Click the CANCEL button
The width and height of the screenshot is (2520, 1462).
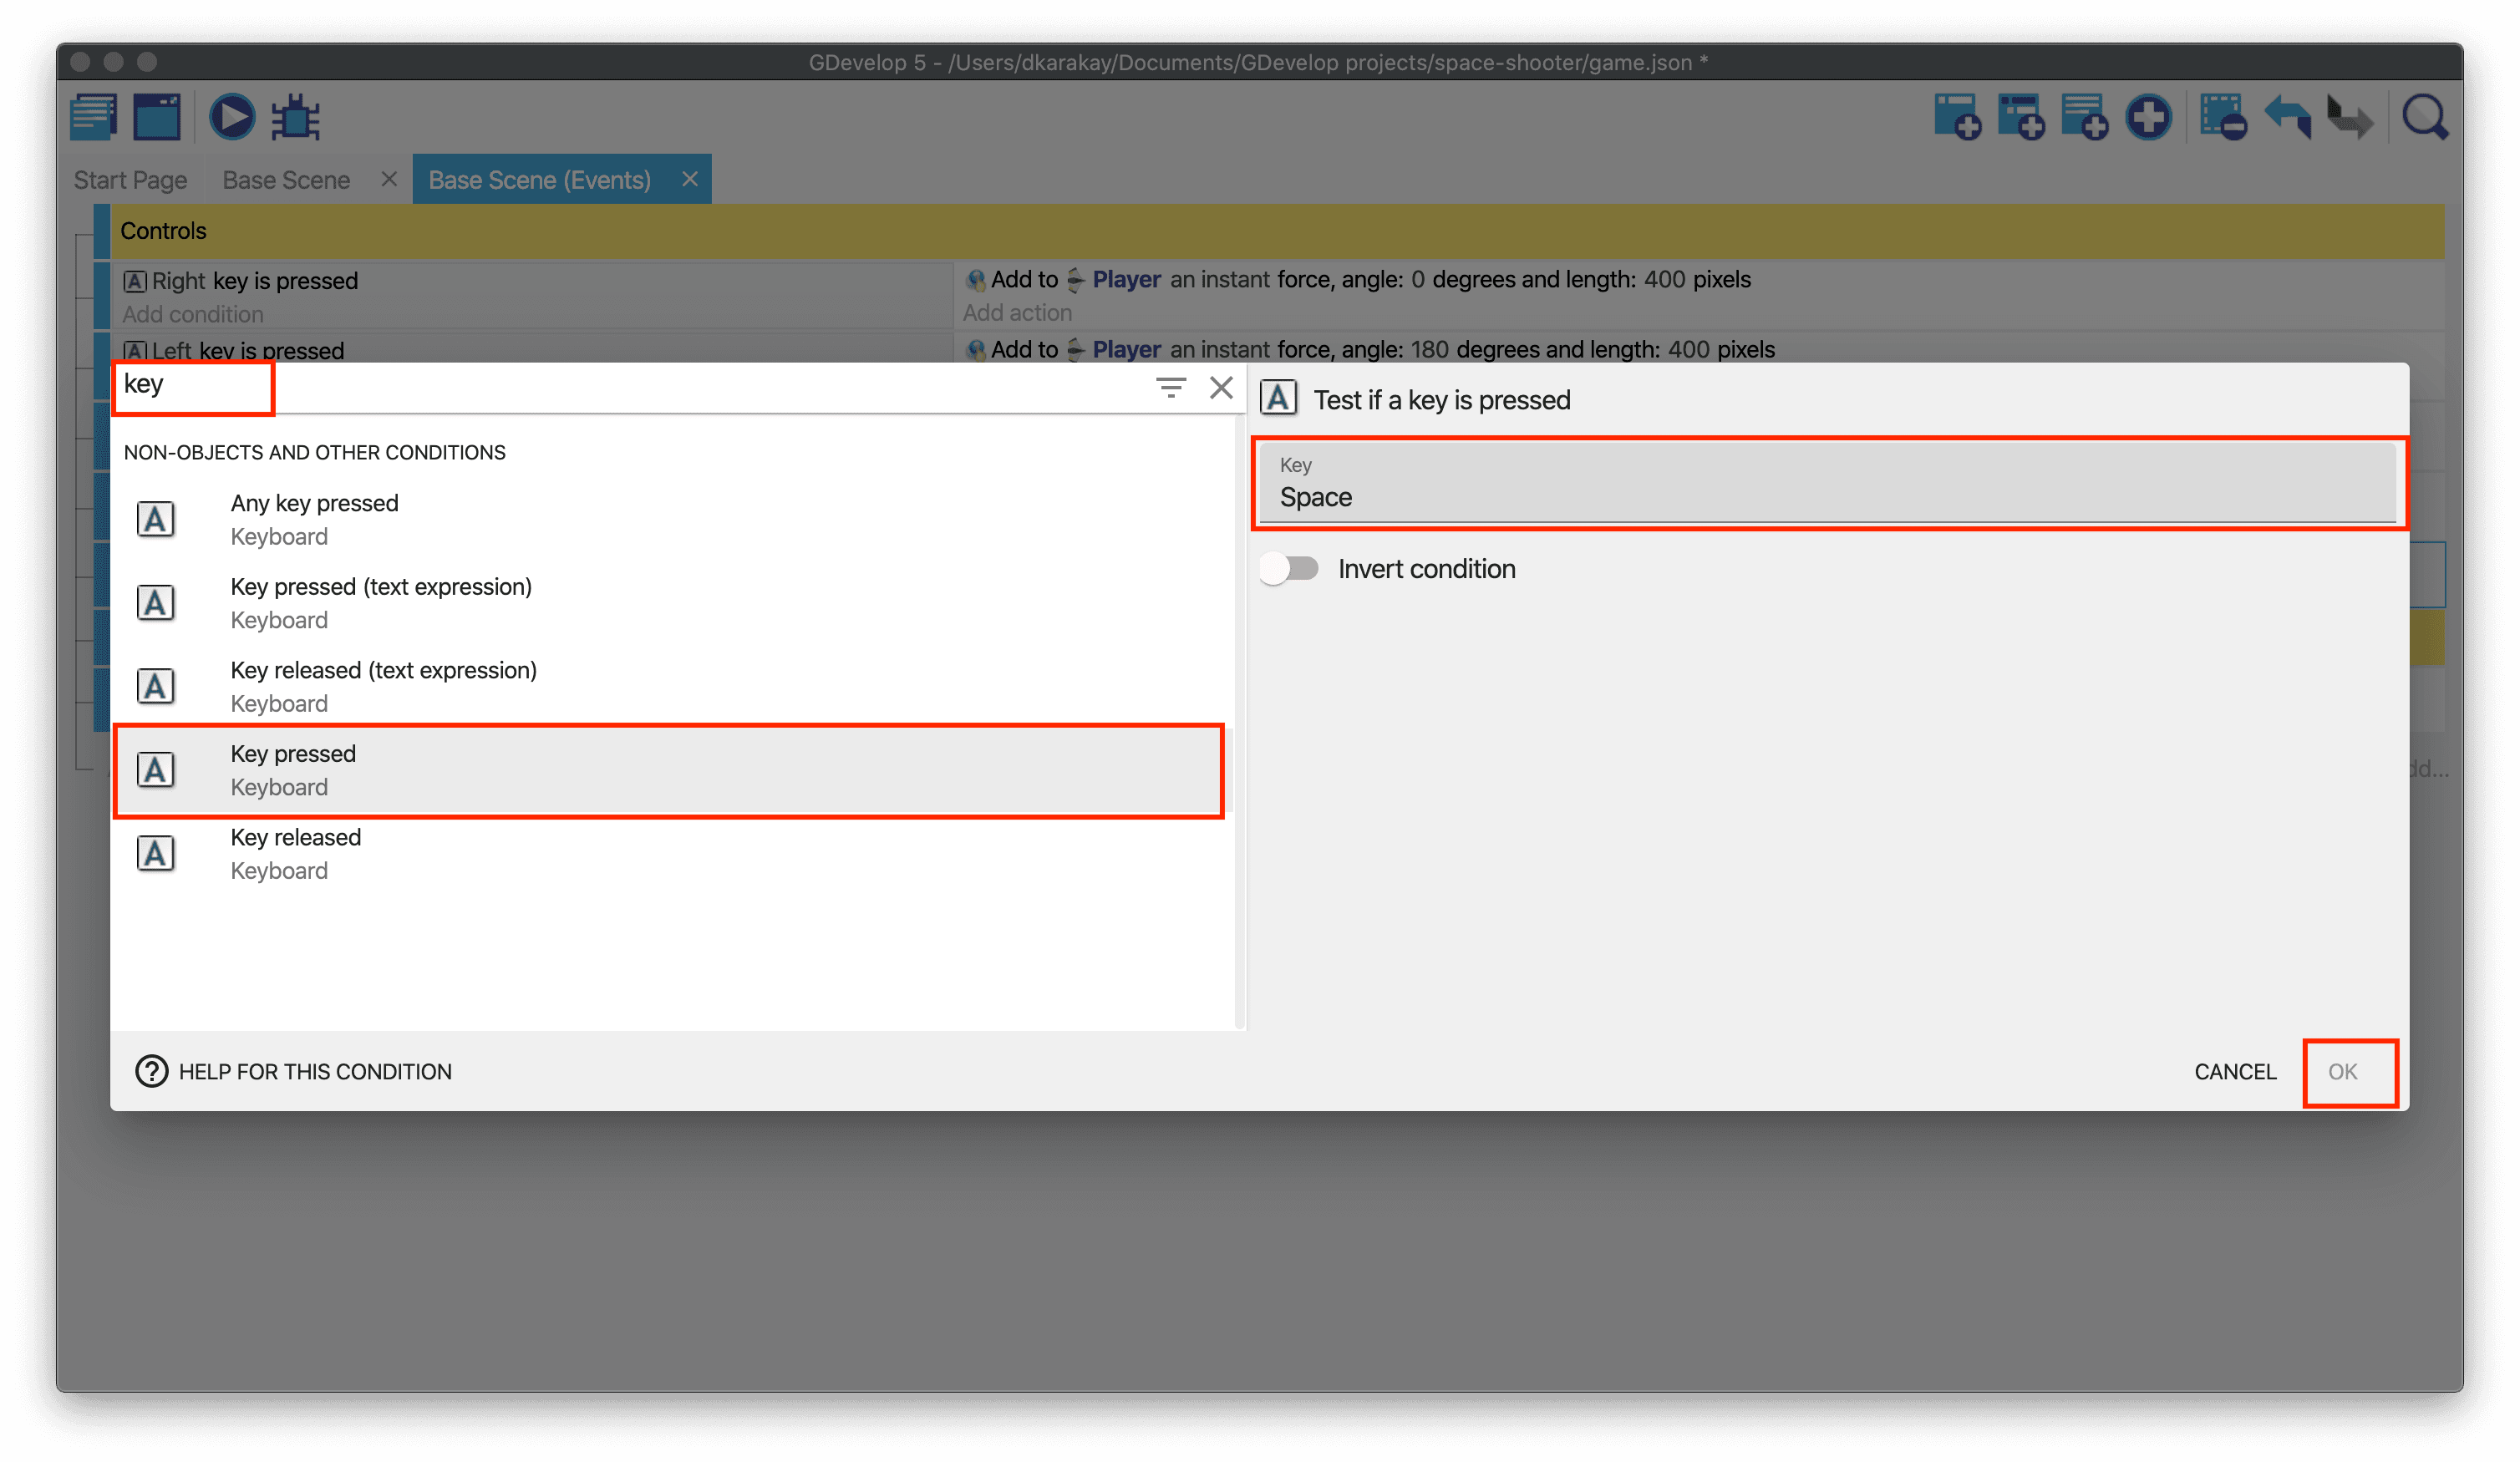point(2234,1071)
